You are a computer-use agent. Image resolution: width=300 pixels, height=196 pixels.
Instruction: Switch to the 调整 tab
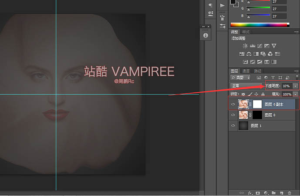[234, 32]
